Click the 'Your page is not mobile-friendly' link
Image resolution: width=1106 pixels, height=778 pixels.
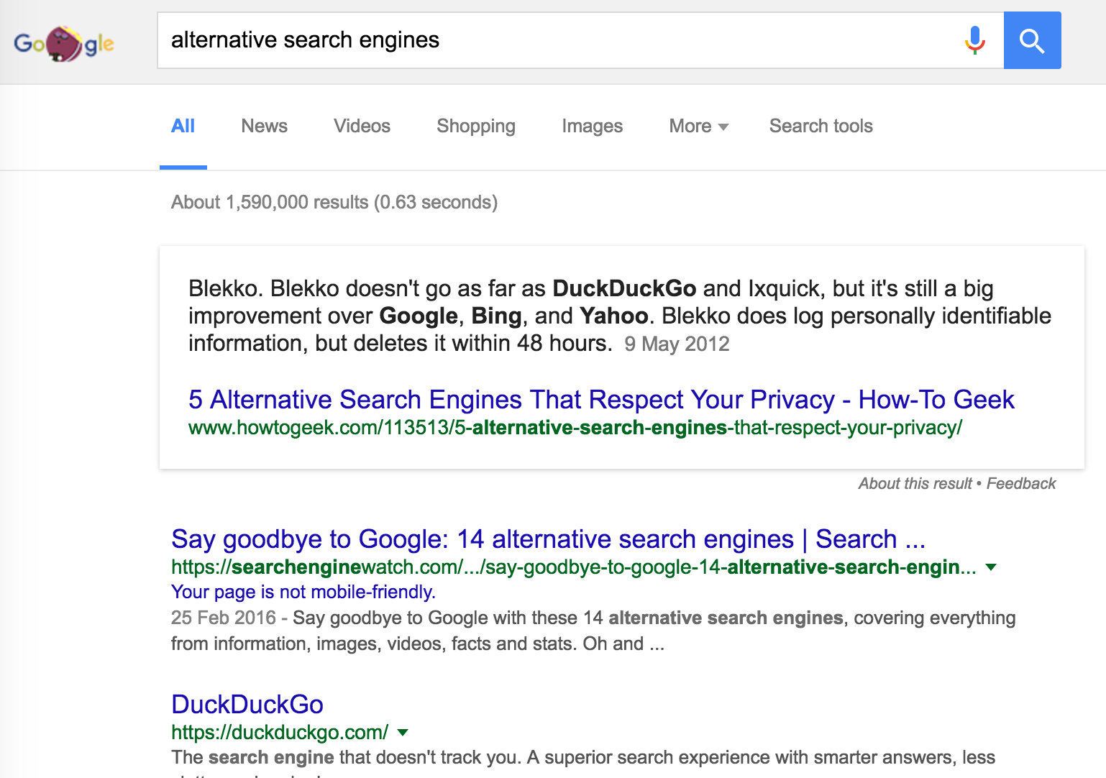[x=303, y=592]
